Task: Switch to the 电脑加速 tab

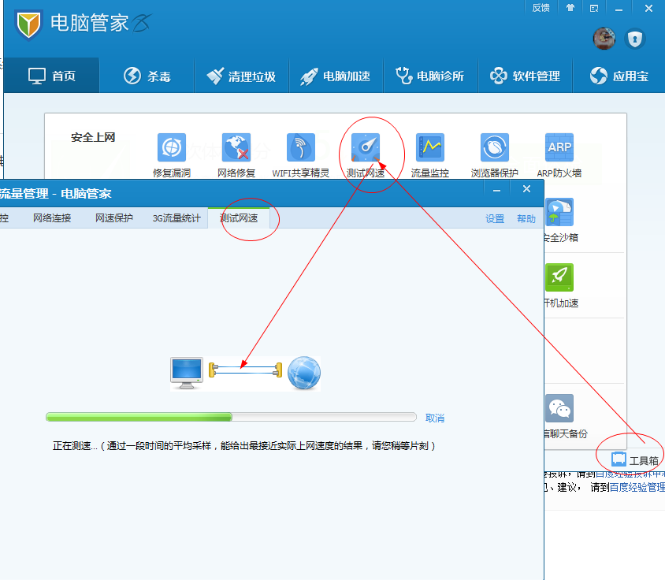Action: pos(336,76)
